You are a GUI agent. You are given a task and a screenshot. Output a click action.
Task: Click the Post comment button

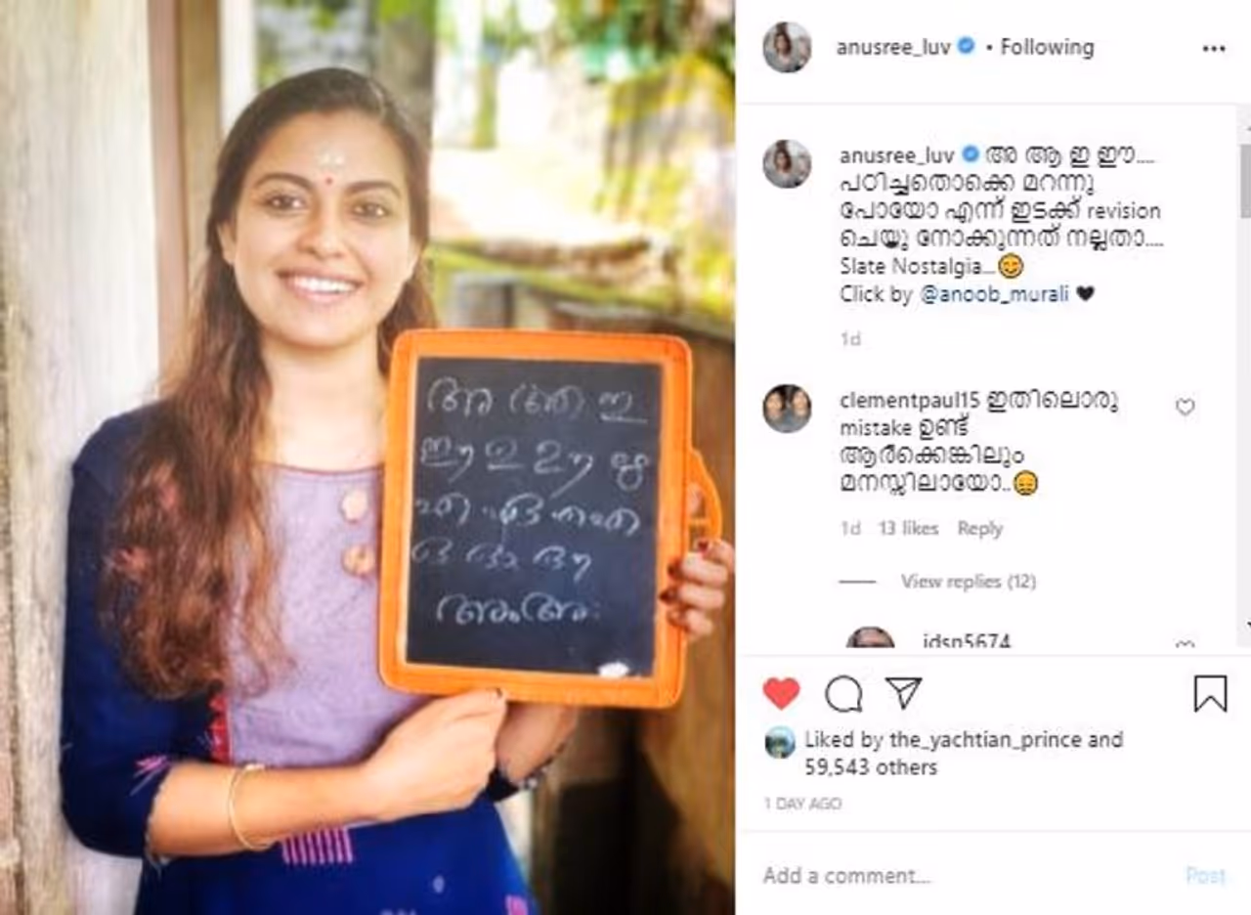1205,875
